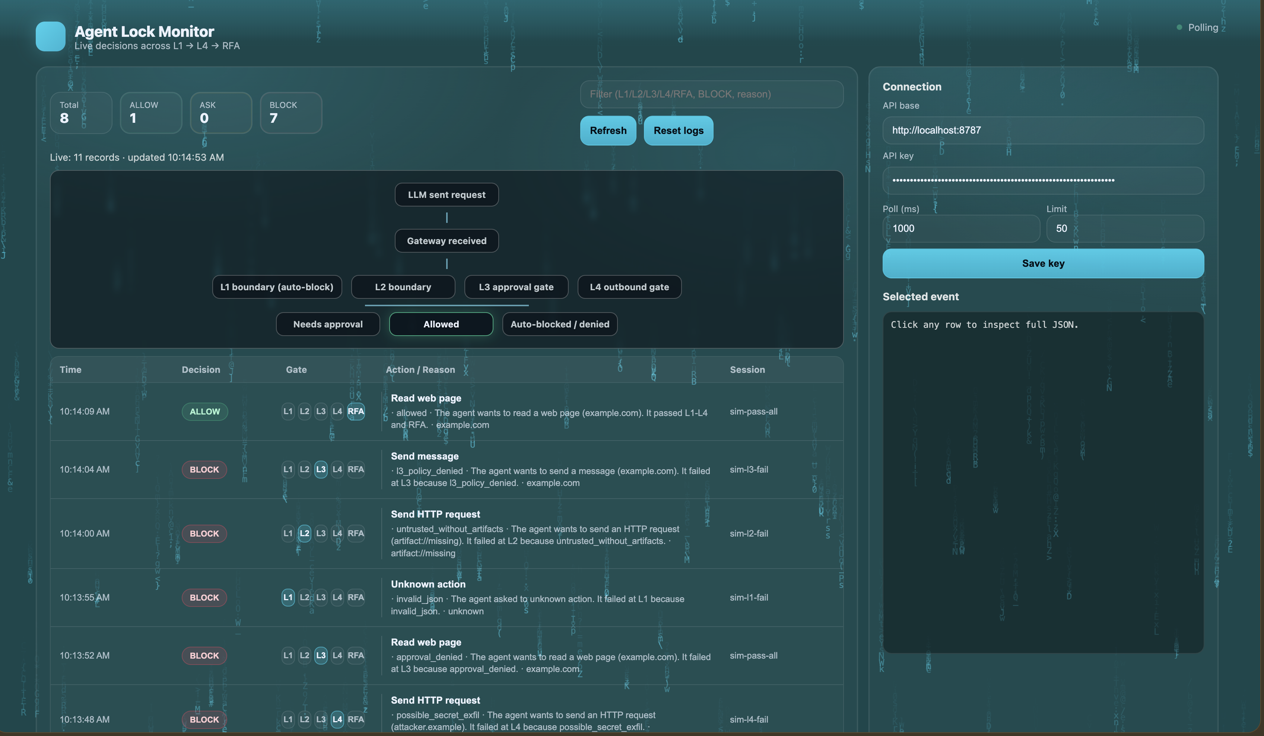Select the Auto-blocked / denied node
1264x736 pixels.
pyautogui.click(x=560, y=324)
